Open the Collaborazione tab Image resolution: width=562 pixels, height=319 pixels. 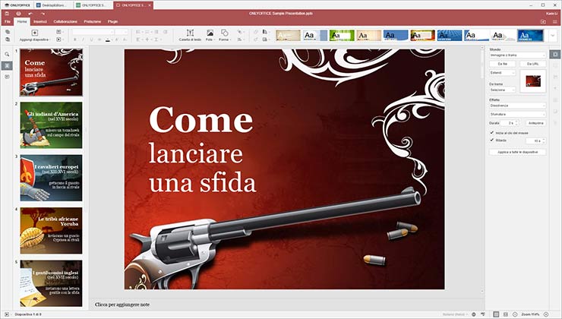click(65, 22)
